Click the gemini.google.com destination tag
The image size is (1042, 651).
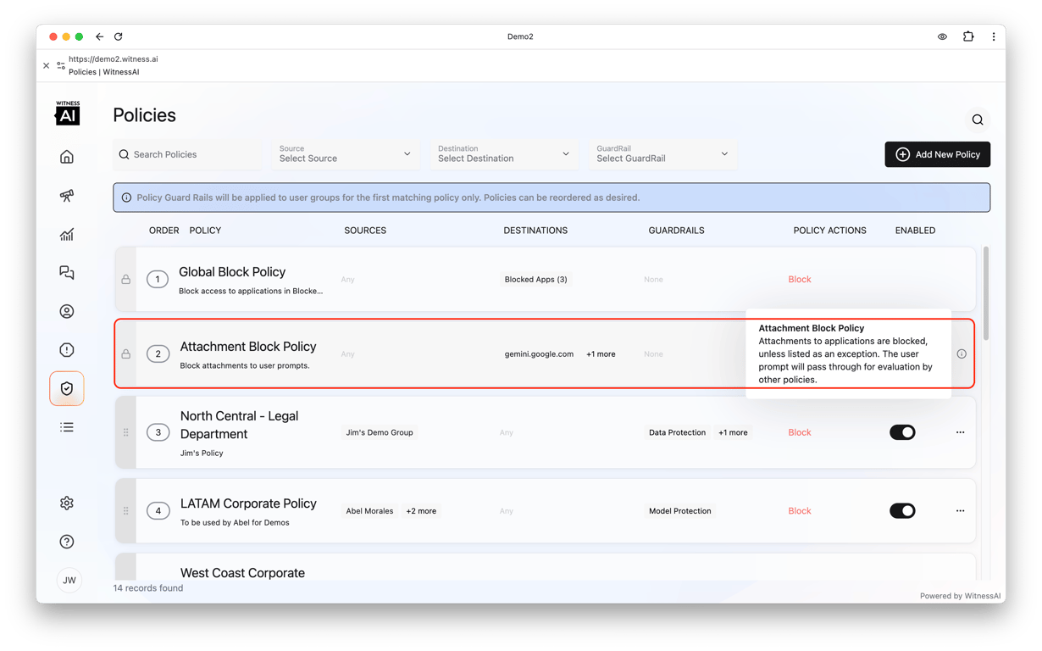pyautogui.click(x=539, y=354)
